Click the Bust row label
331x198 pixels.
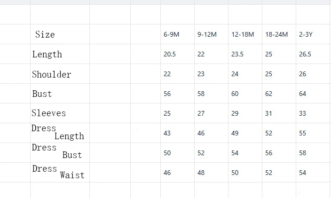pyautogui.click(x=42, y=94)
